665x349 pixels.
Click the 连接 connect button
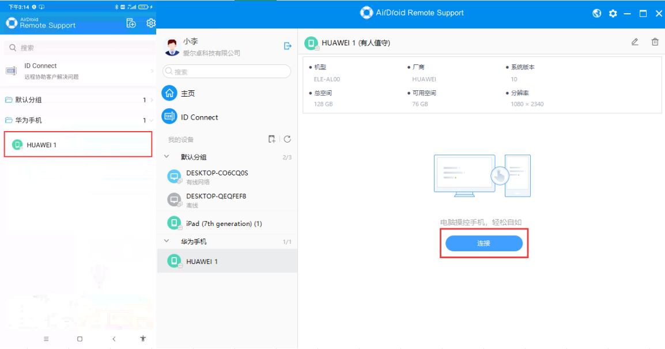pos(484,243)
